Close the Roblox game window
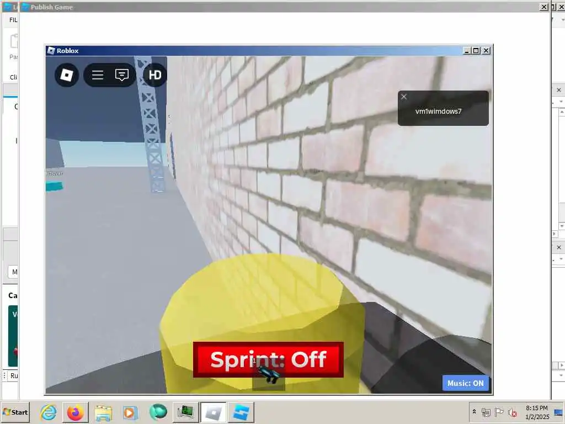Image resolution: width=565 pixels, height=424 pixels. pyautogui.click(x=486, y=51)
